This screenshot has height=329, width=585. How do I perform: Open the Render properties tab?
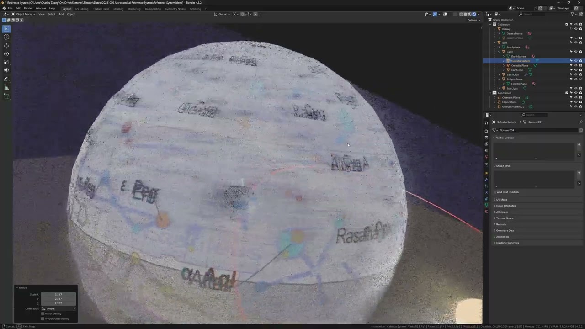coord(486,131)
